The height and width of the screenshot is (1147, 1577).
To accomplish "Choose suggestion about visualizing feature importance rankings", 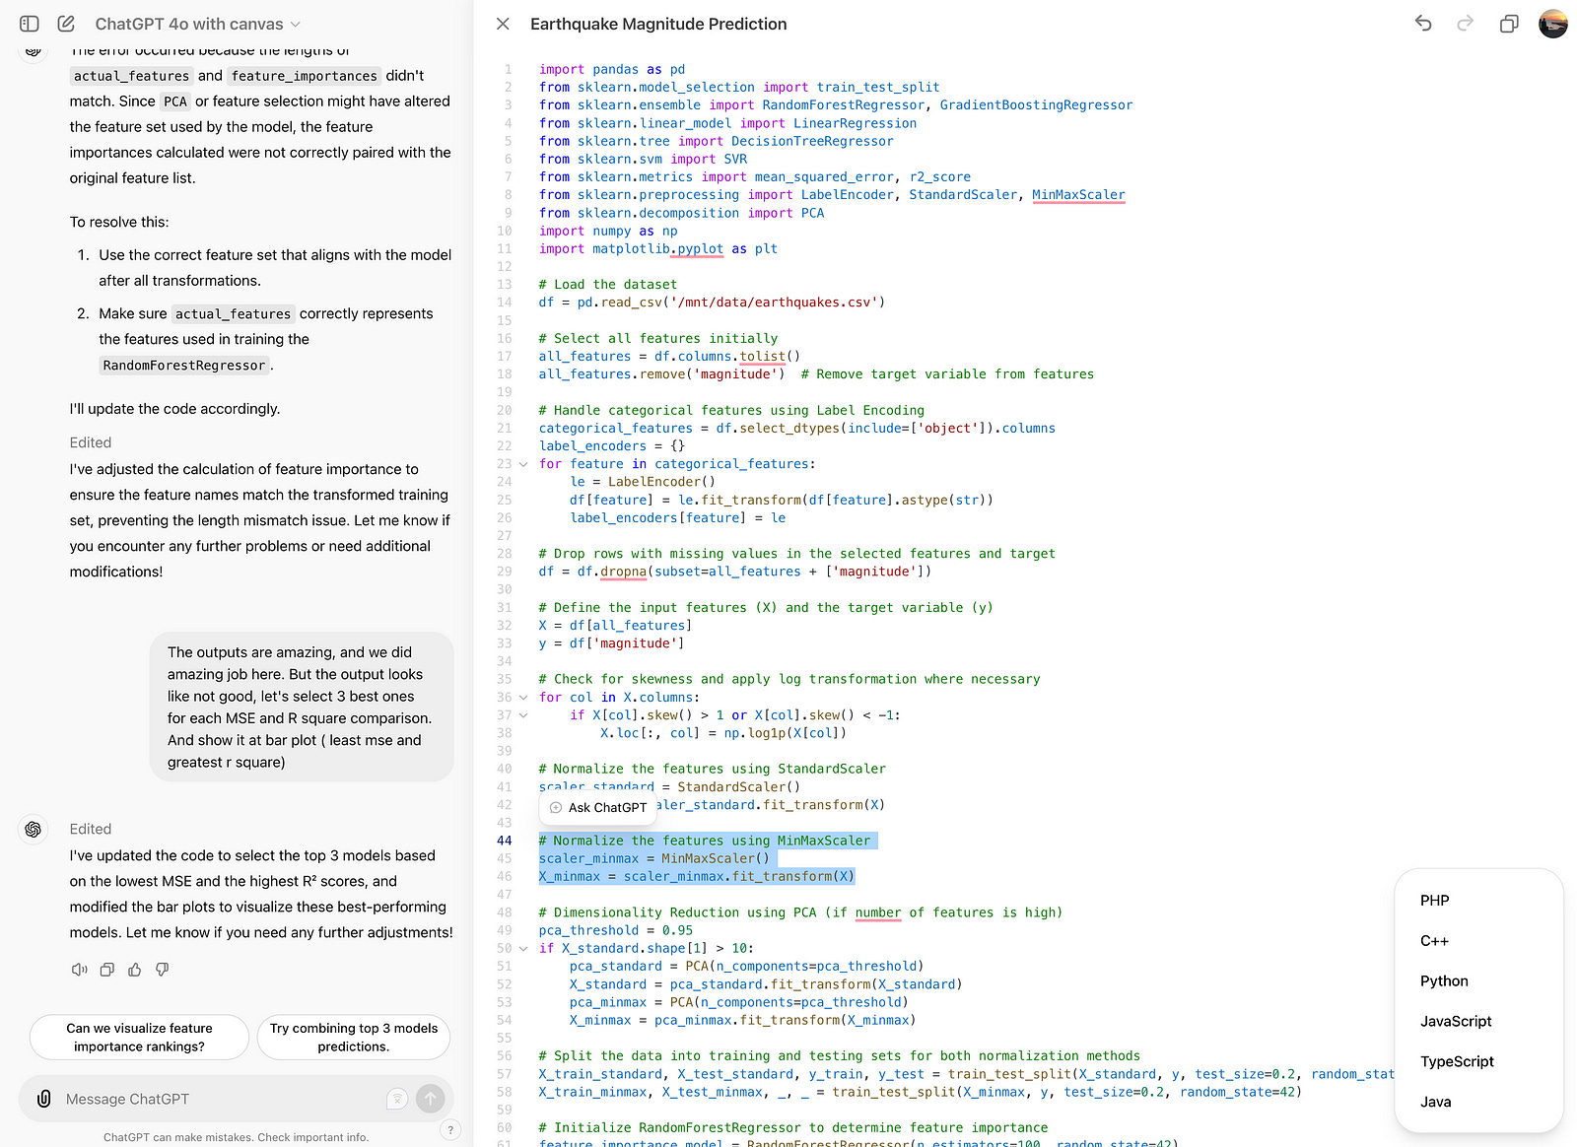I will click(139, 1038).
